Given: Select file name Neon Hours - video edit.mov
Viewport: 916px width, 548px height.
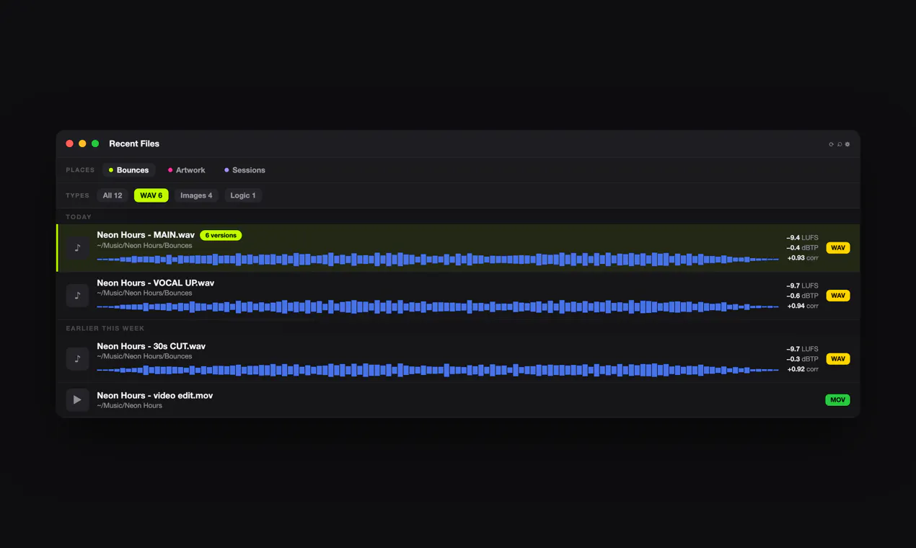Looking at the screenshot, I should (x=154, y=395).
